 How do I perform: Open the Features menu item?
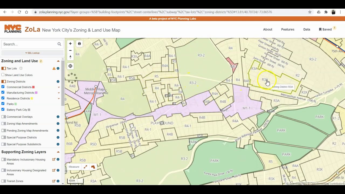(x=288, y=29)
